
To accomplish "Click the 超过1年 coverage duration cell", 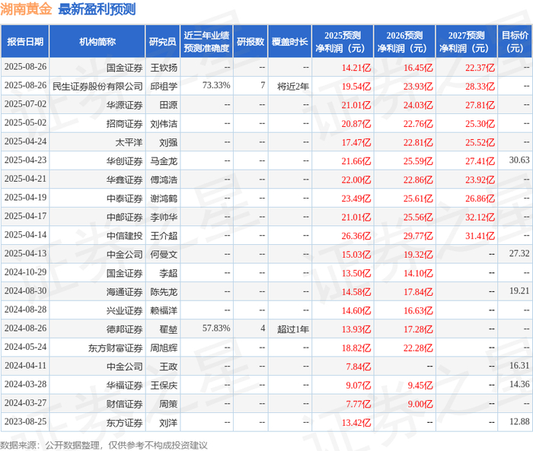I will tap(292, 329).
